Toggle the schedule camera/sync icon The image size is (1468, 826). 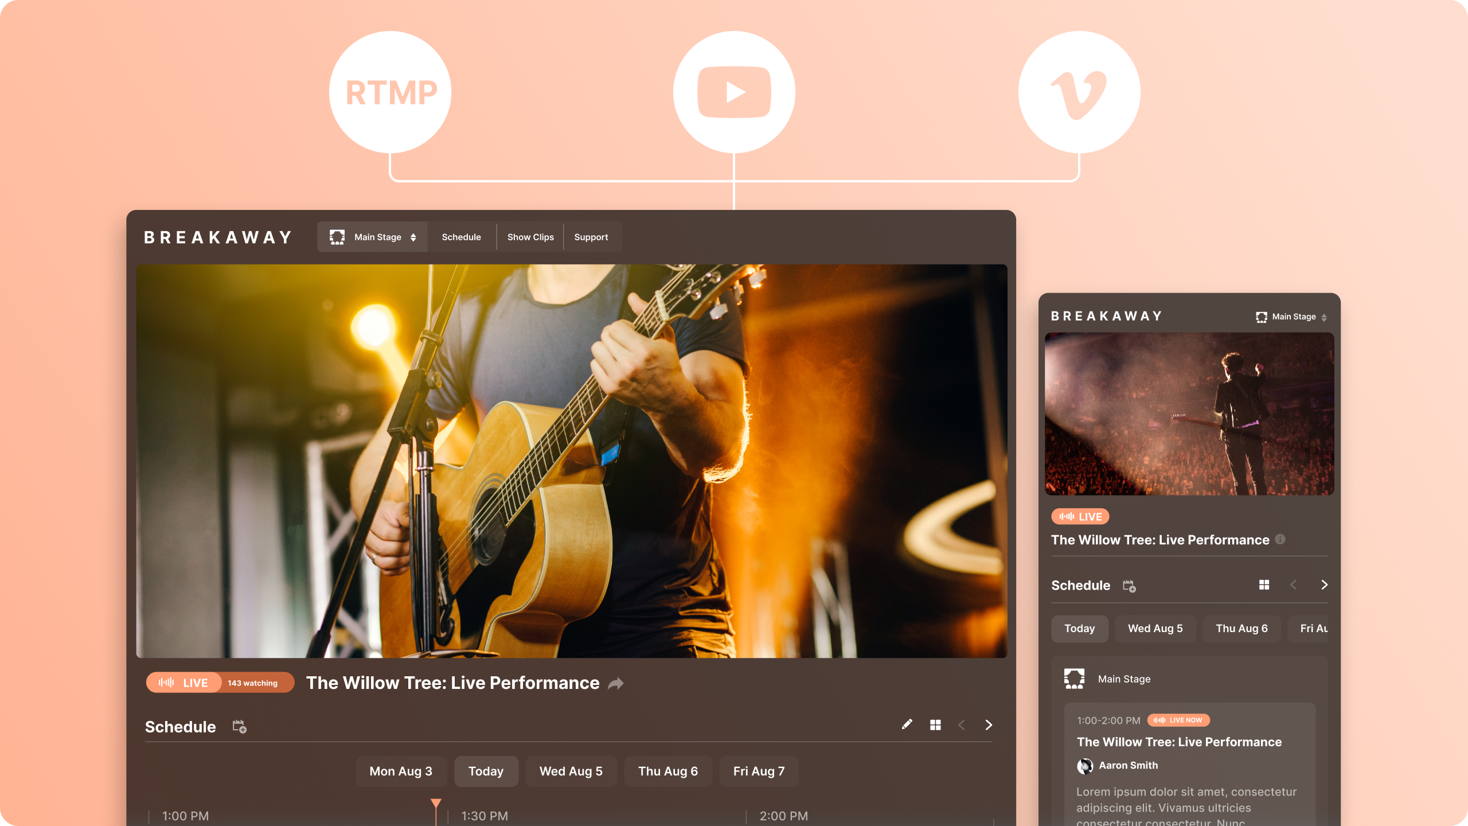[x=239, y=726]
